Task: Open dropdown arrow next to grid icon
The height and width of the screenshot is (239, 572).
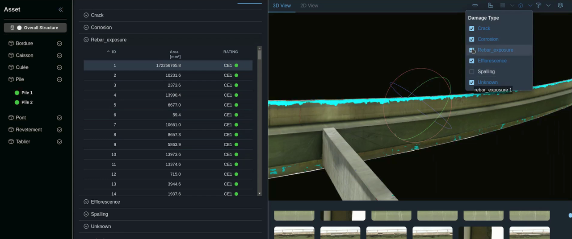Action: point(512,5)
